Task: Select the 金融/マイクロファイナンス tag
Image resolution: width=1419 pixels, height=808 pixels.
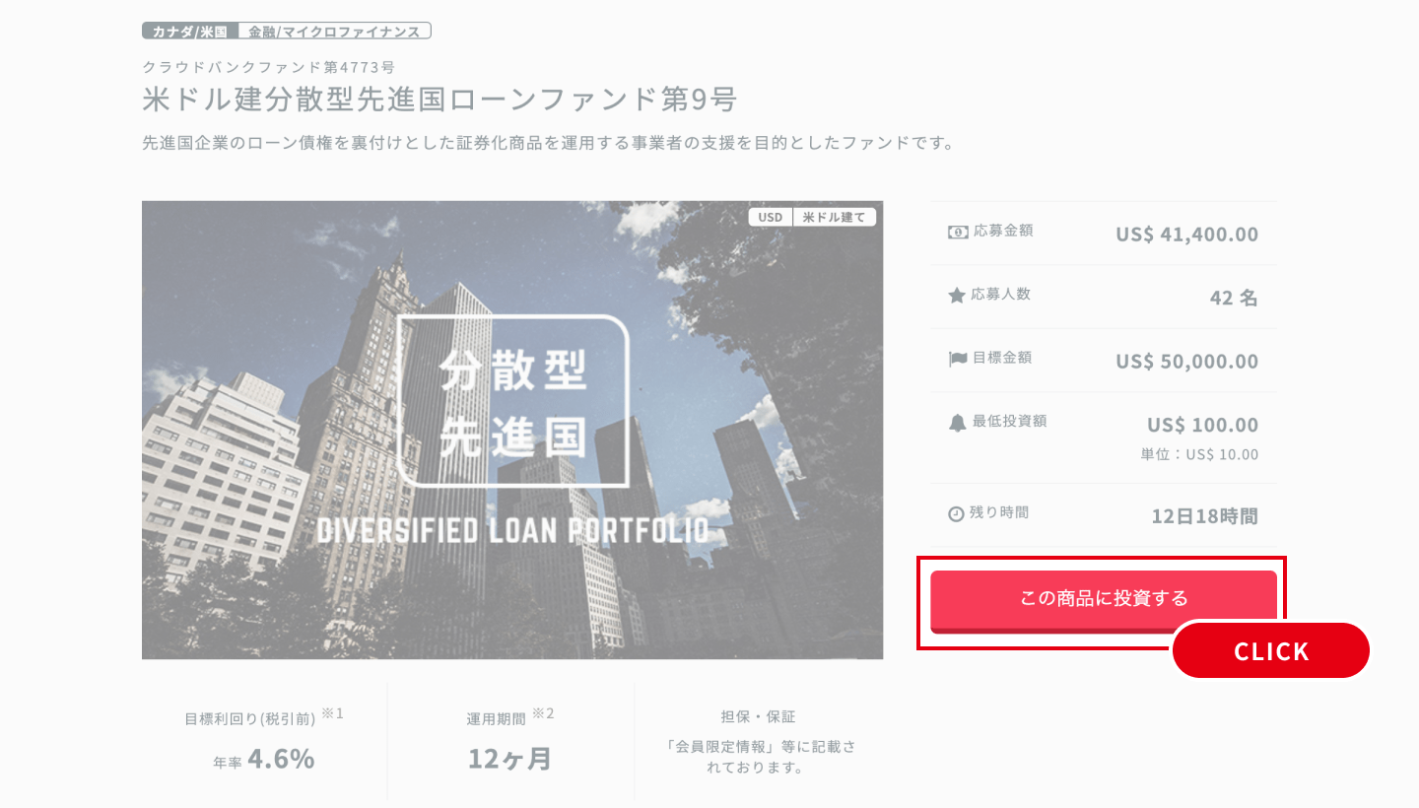Action: tap(335, 31)
